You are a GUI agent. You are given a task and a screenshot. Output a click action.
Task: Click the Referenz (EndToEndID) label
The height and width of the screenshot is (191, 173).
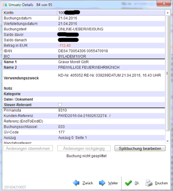click(x=23, y=121)
